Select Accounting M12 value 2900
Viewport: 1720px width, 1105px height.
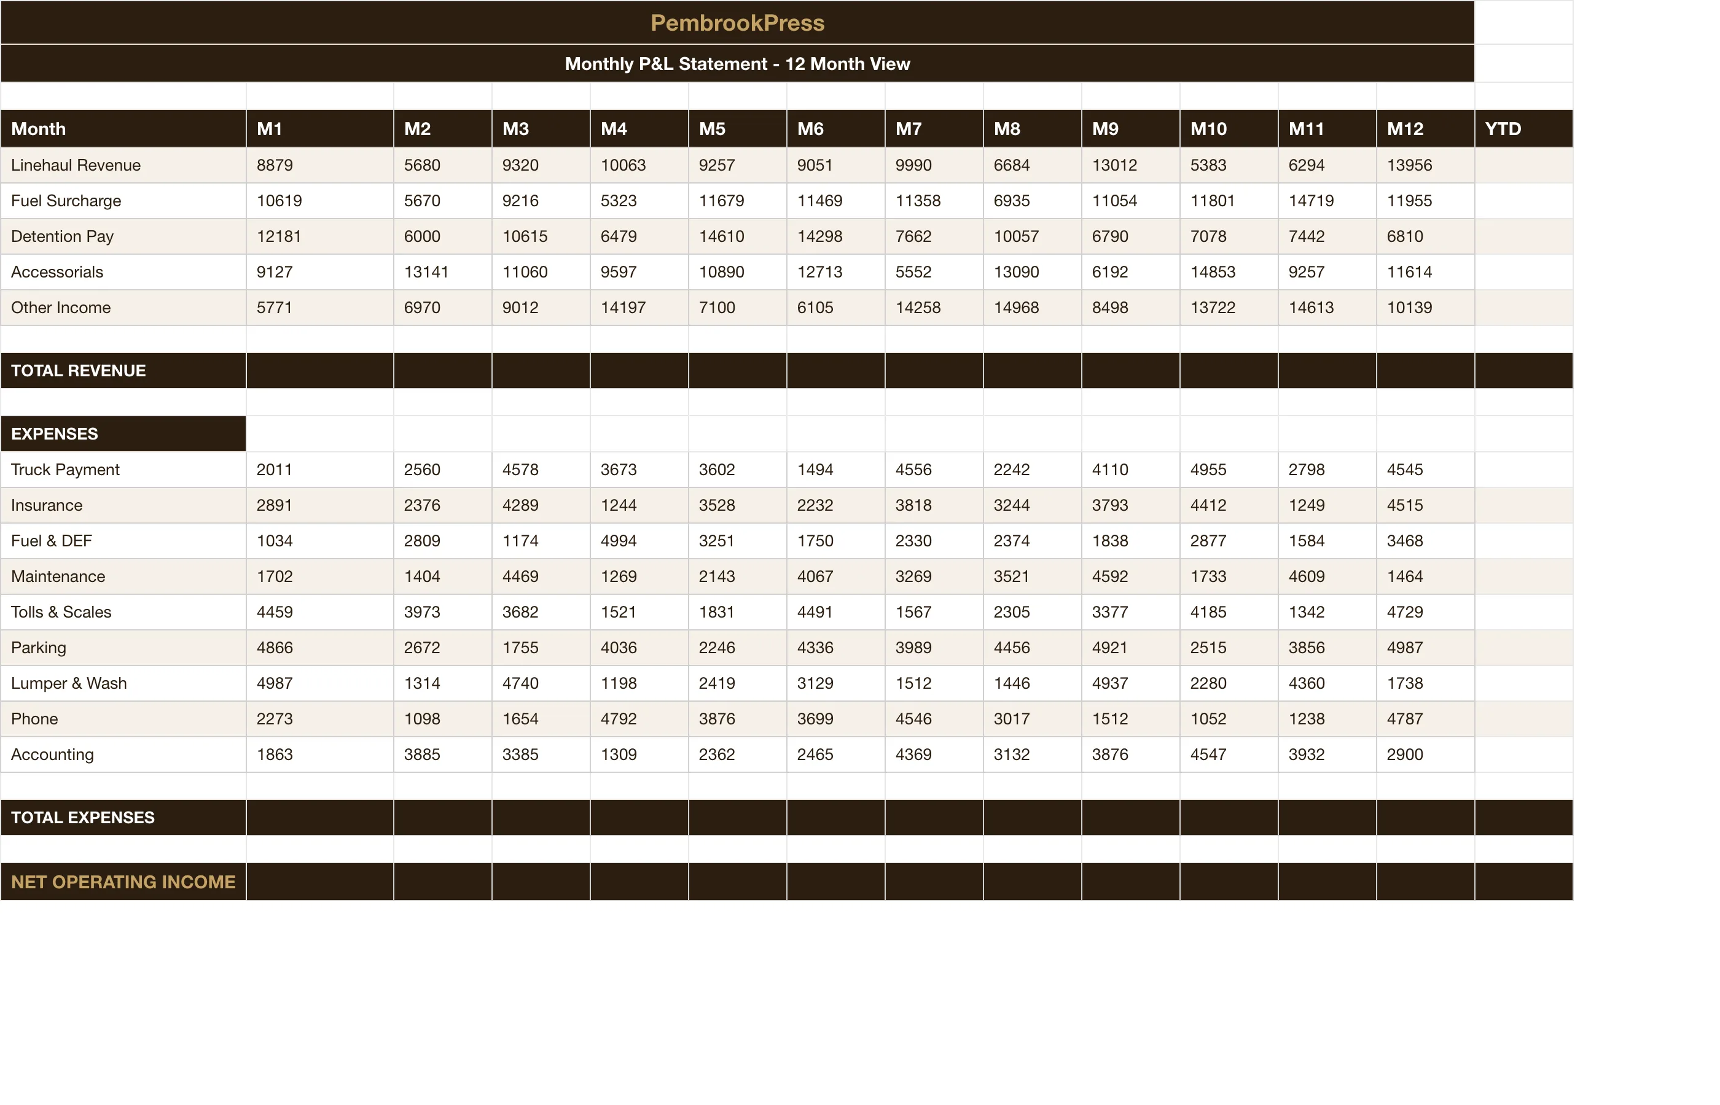coord(1425,754)
